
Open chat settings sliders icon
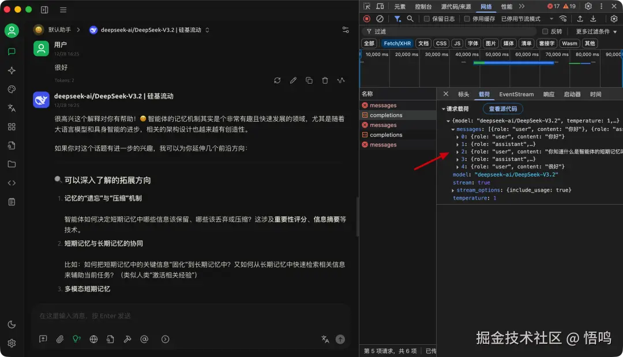[346, 30]
